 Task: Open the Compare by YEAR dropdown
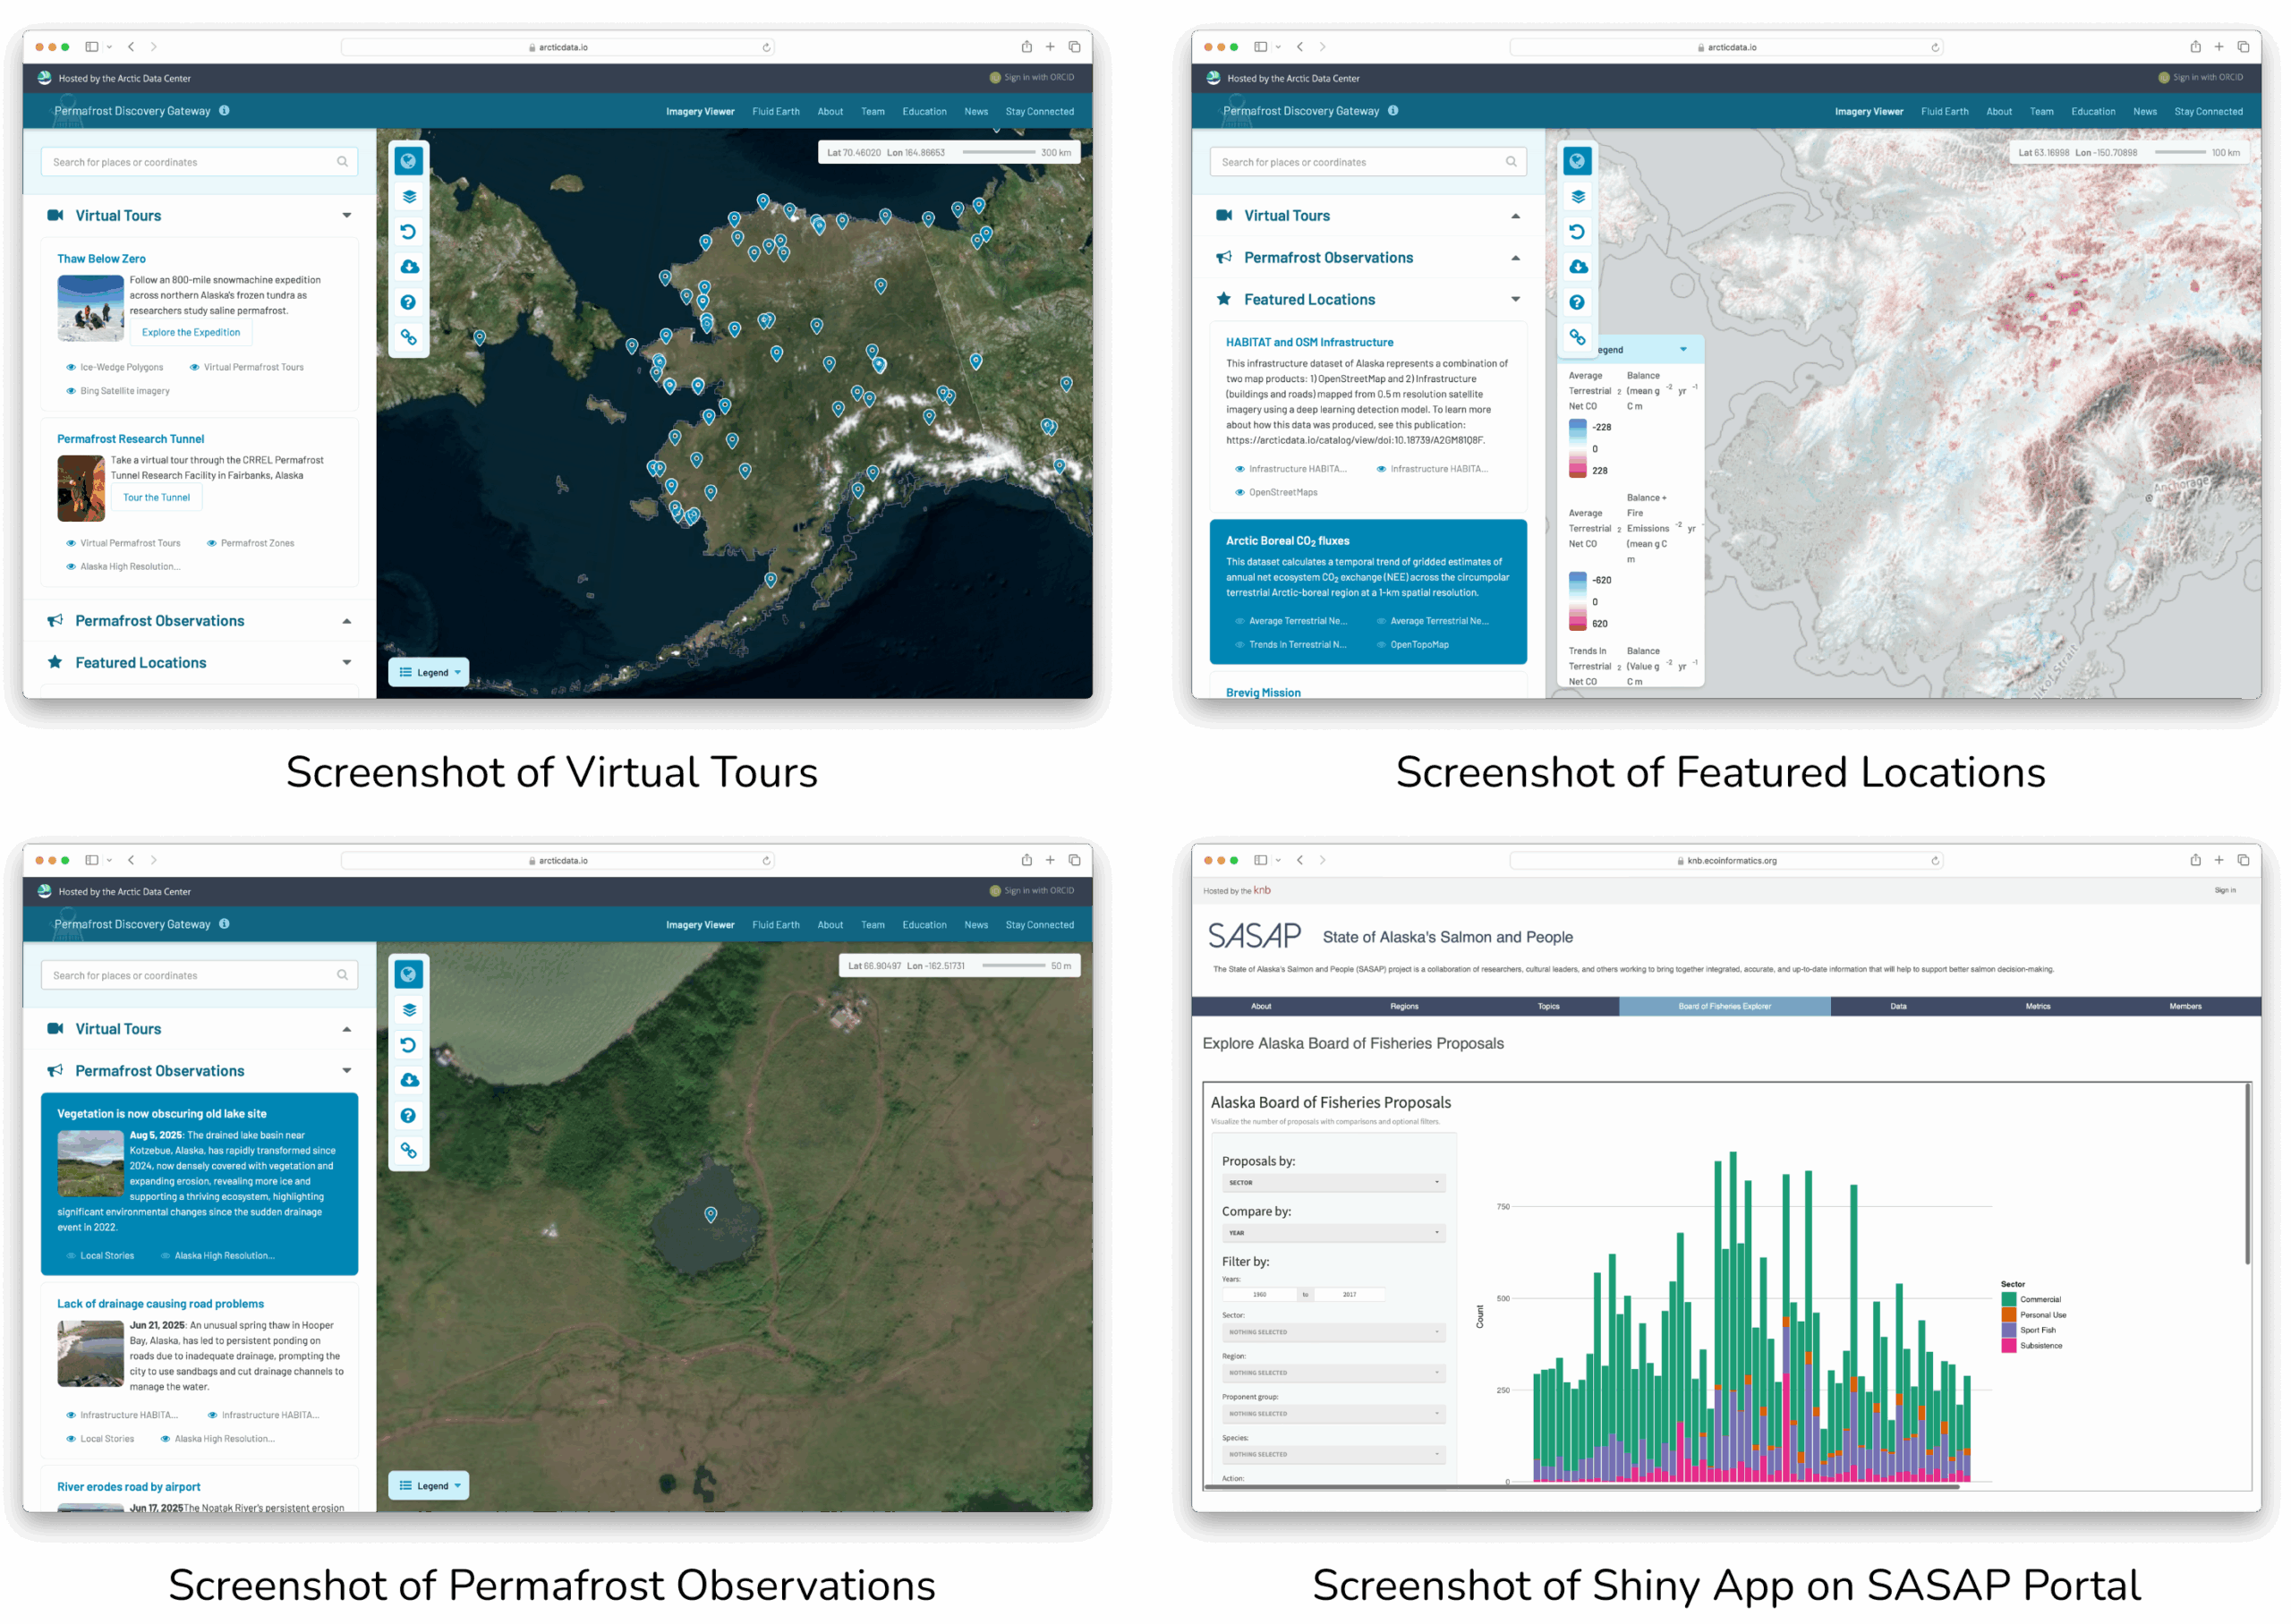pos(1333,1233)
